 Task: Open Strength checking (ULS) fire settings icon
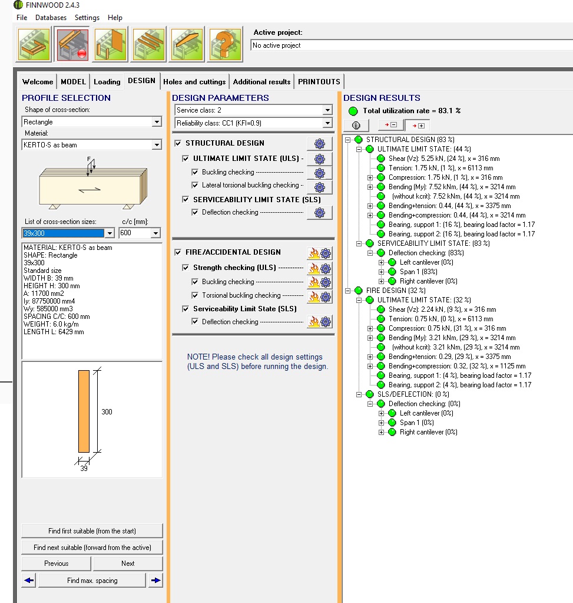coord(320,268)
